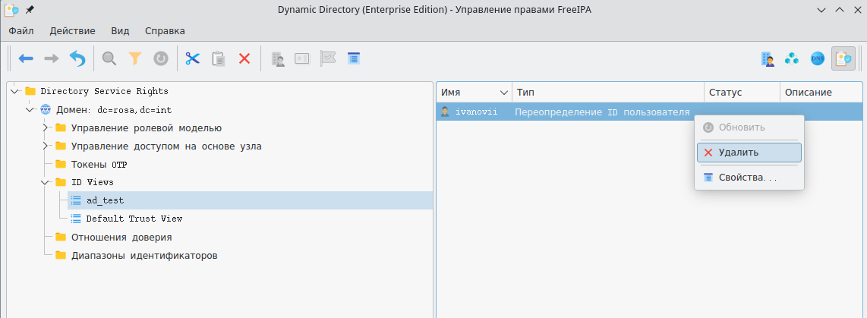Click the blue properties list toolbar icon
Screen dimensions: 867x318
[353, 58]
